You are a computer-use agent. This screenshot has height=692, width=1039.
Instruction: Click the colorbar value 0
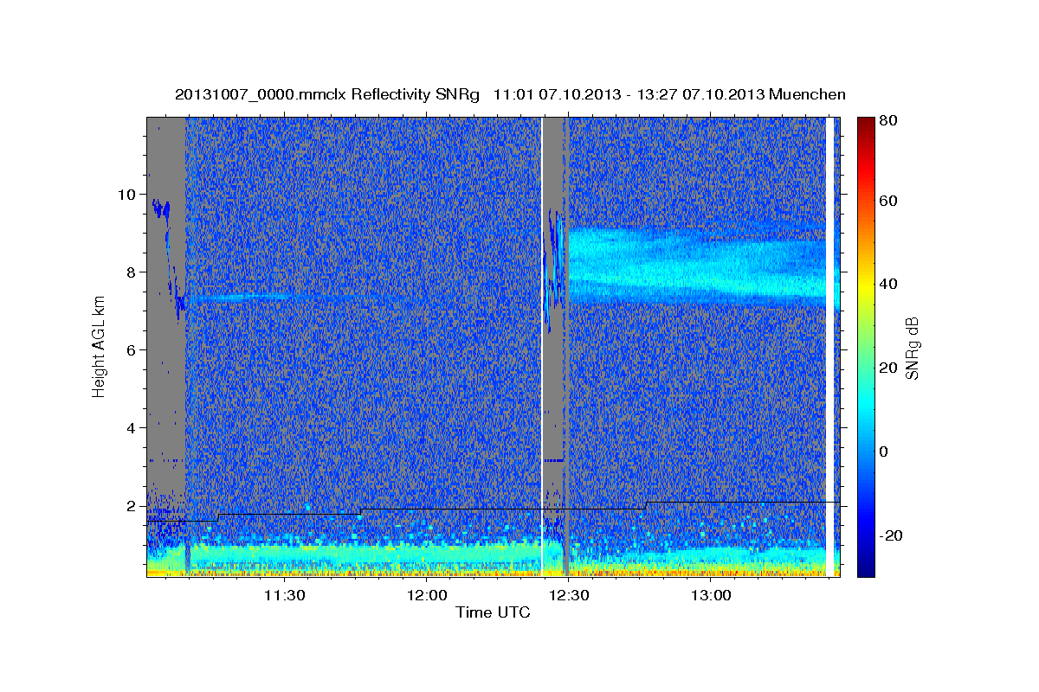(x=886, y=452)
